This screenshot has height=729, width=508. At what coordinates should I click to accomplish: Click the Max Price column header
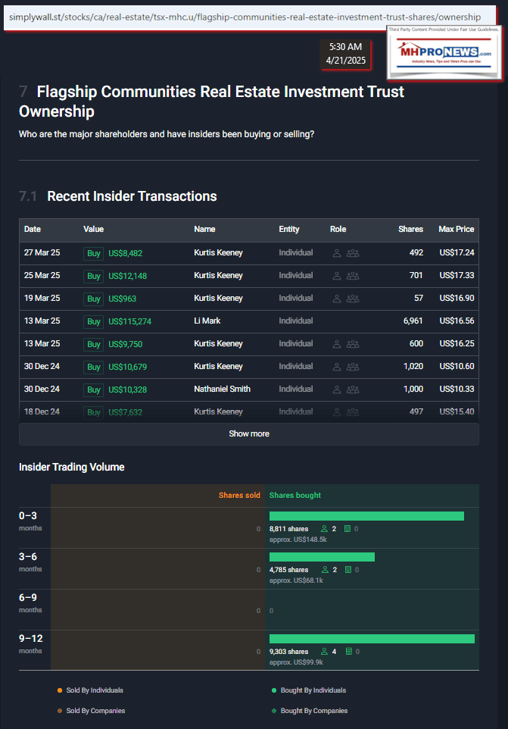pyautogui.click(x=457, y=229)
